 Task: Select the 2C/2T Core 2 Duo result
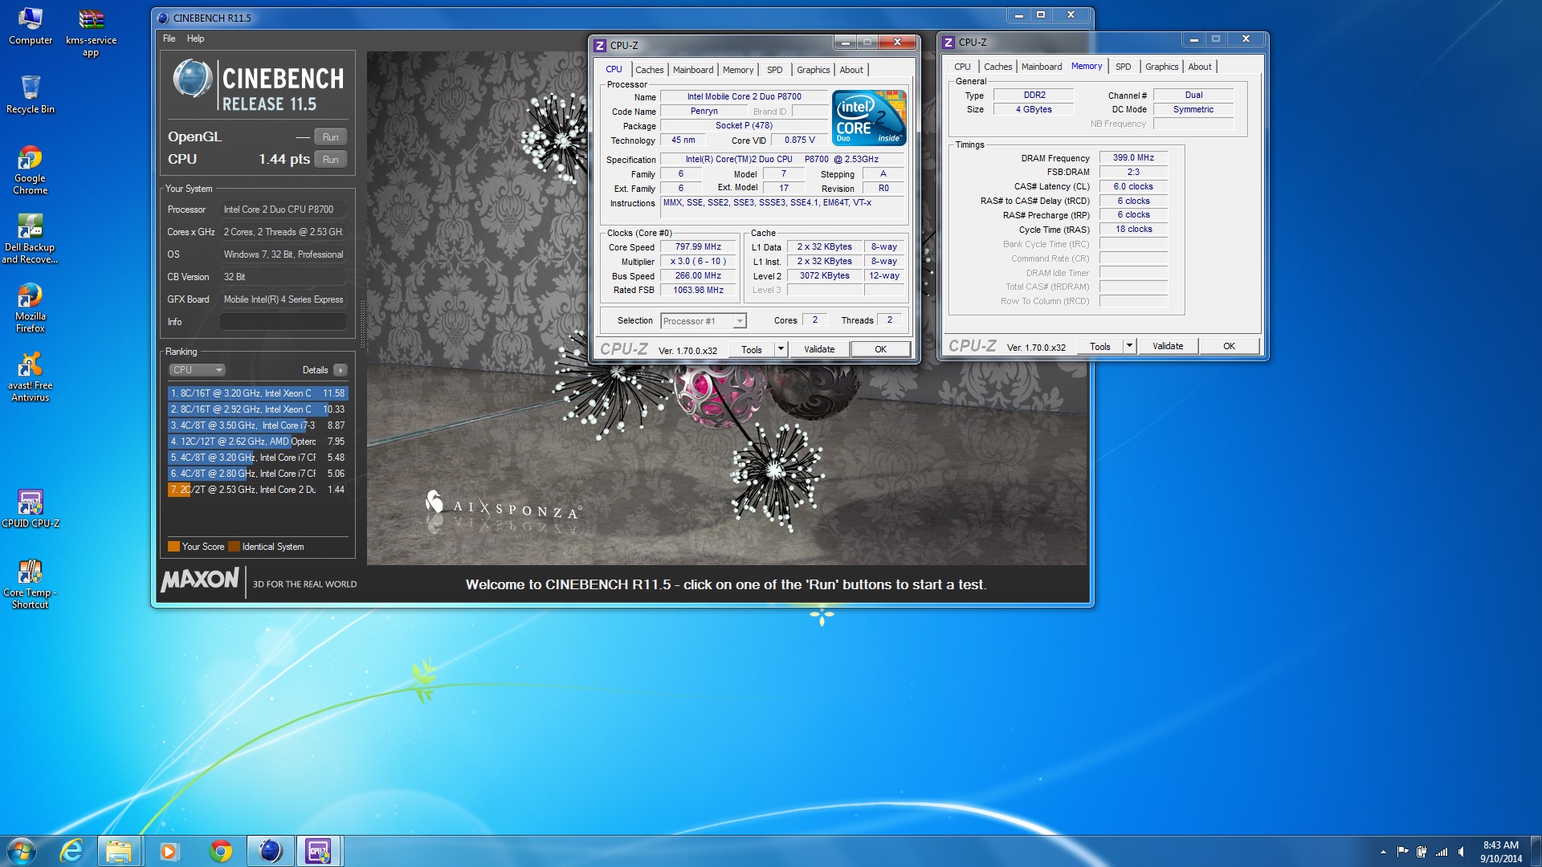[258, 490]
